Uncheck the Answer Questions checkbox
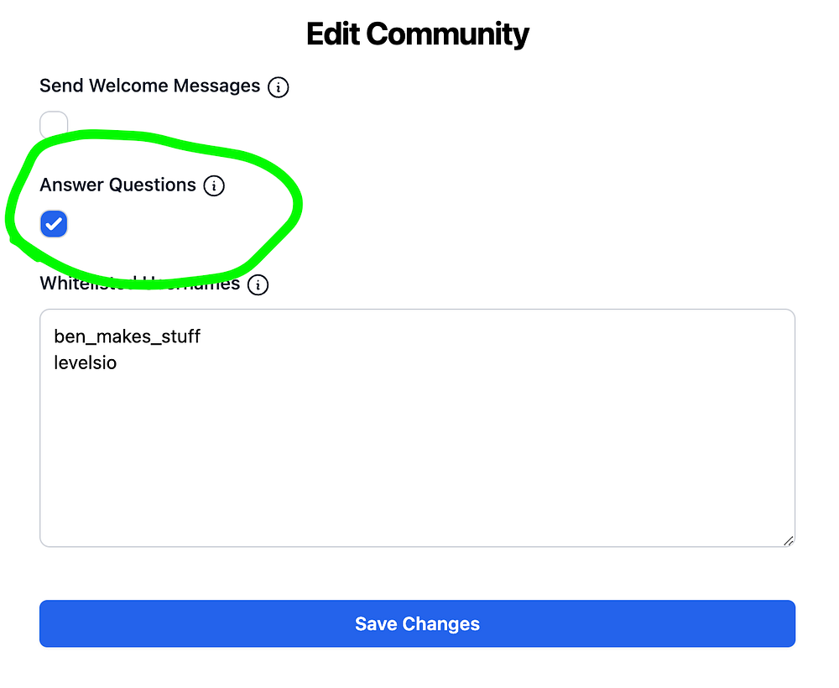The image size is (839, 688). pyautogui.click(x=54, y=224)
